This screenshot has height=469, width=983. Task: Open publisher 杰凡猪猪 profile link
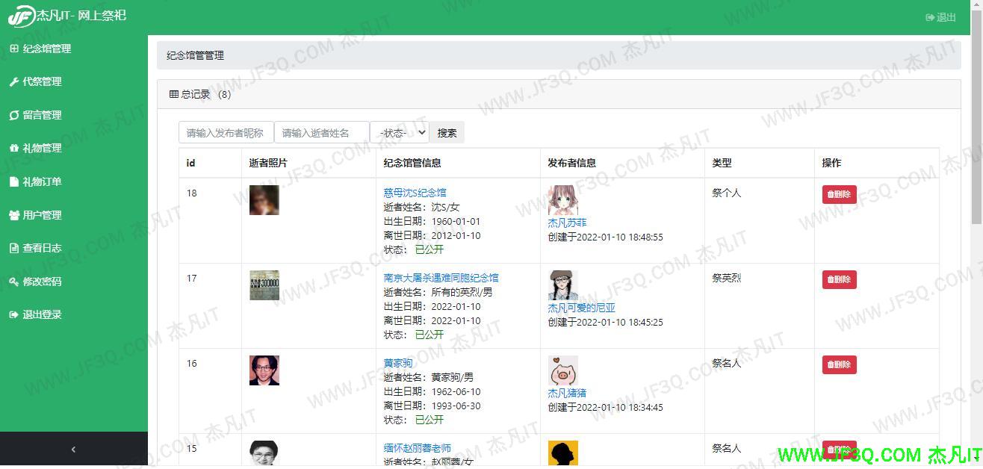pyautogui.click(x=567, y=393)
